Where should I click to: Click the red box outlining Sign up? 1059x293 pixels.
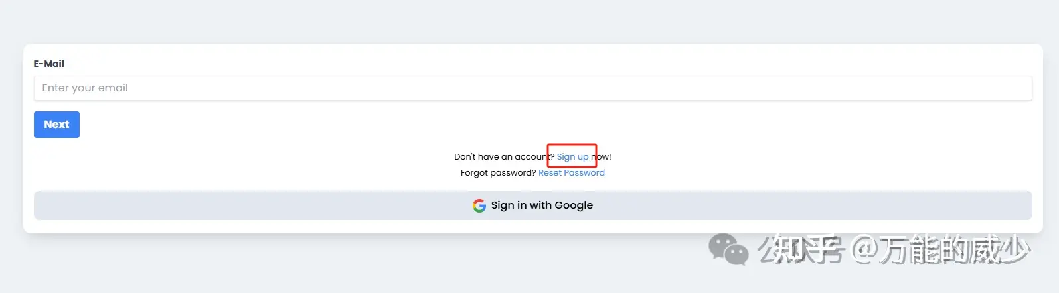coord(572,145)
